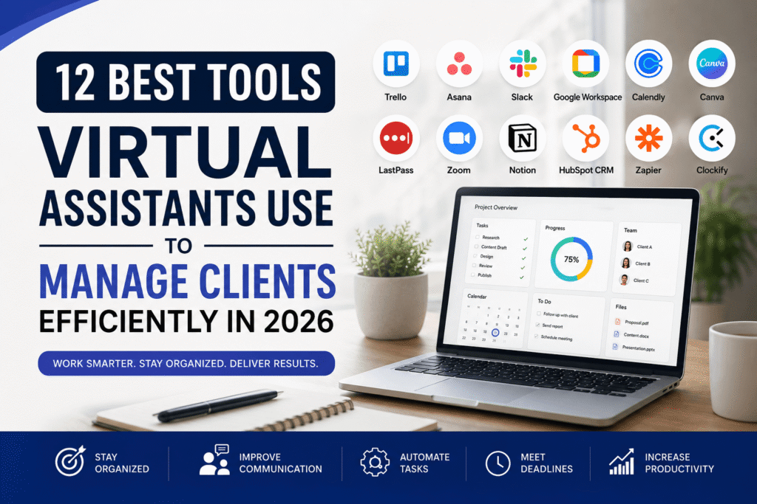Click the Stay Organized target icon
Screen dimensions: 757x504
pyautogui.click(x=70, y=460)
